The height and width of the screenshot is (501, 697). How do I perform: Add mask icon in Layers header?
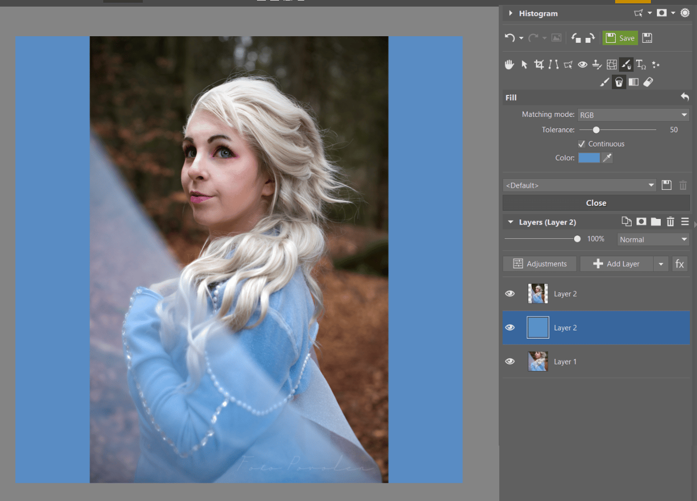tap(642, 222)
